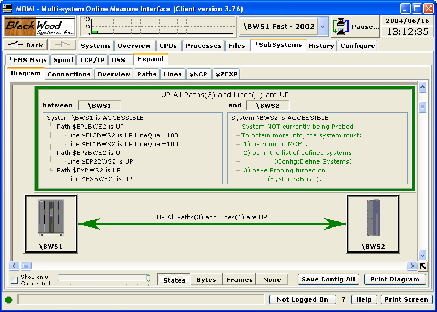Viewport: 437px width, 312px height.
Task: Switch to the Processes tab
Action: pyautogui.click(x=203, y=46)
